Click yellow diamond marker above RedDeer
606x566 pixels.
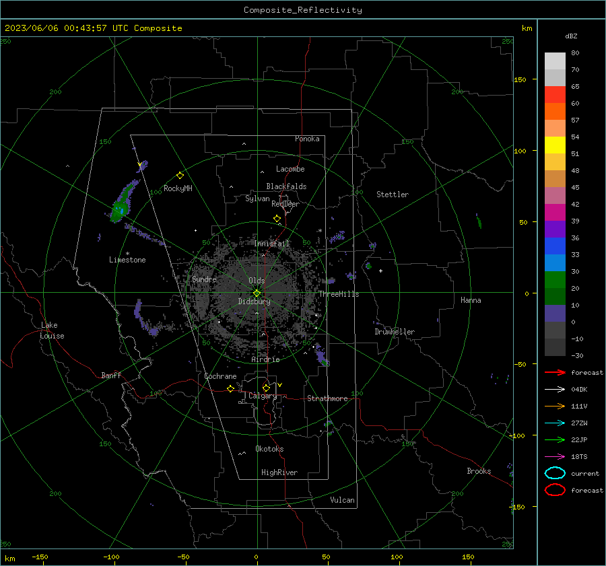[277, 219]
